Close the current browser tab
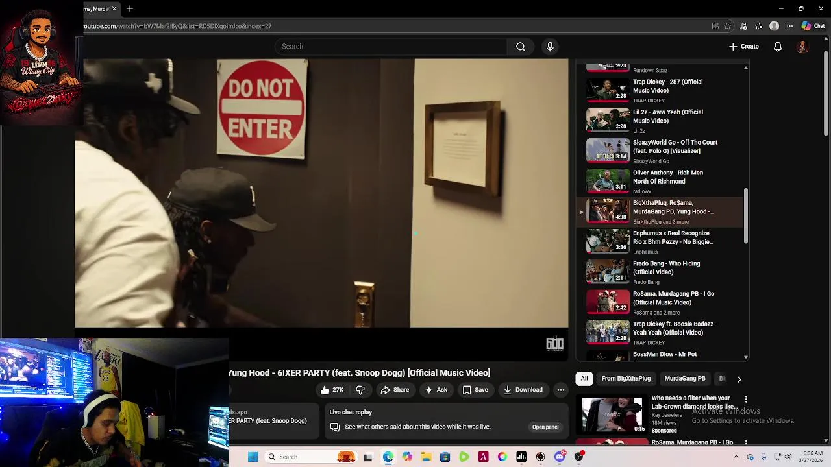831x467 pixels. pyautogui.click(x=114, y=8)
